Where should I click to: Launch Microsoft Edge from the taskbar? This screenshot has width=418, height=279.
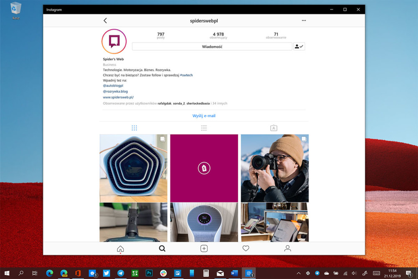[50, 273]
